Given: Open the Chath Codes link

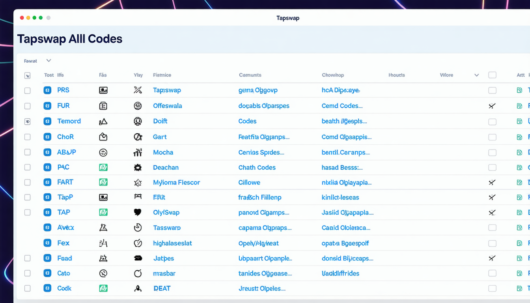Looking at the screenshot, I should (257, 167).
